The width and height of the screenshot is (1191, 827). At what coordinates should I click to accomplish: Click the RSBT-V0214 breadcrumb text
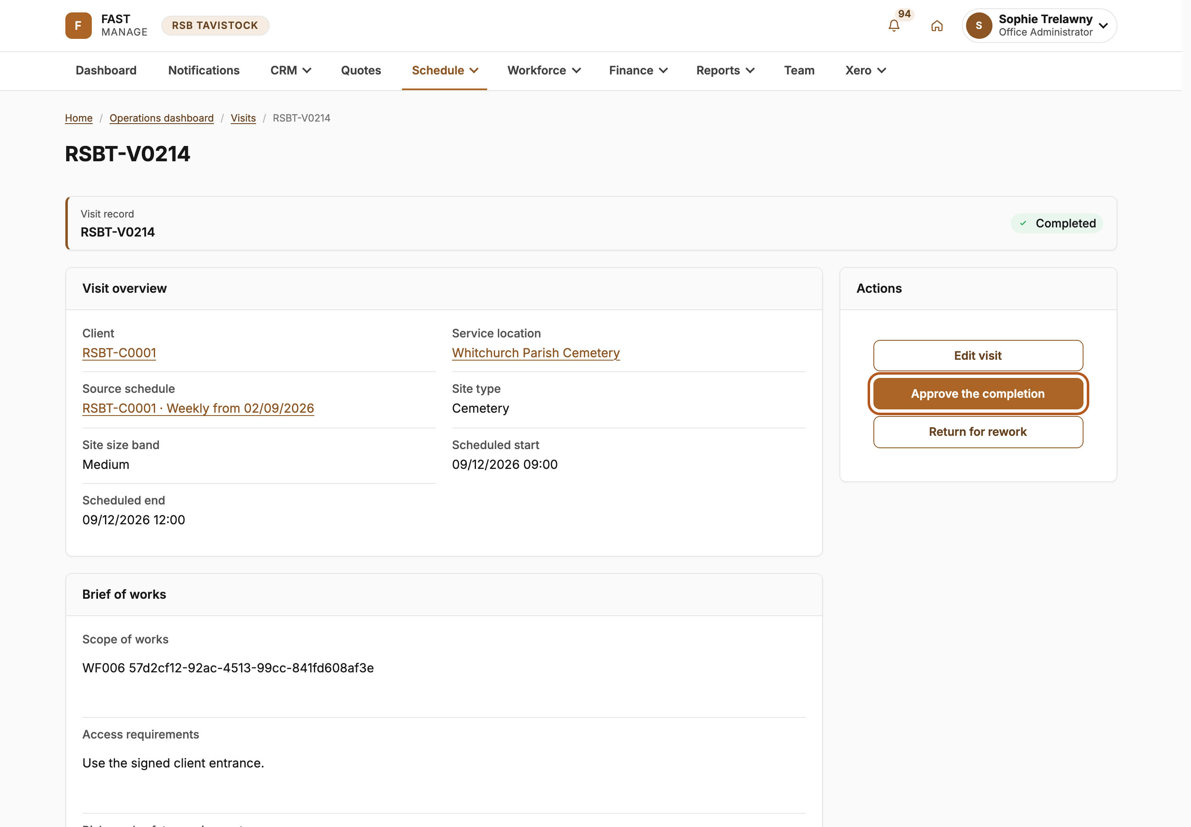(301, 118)
